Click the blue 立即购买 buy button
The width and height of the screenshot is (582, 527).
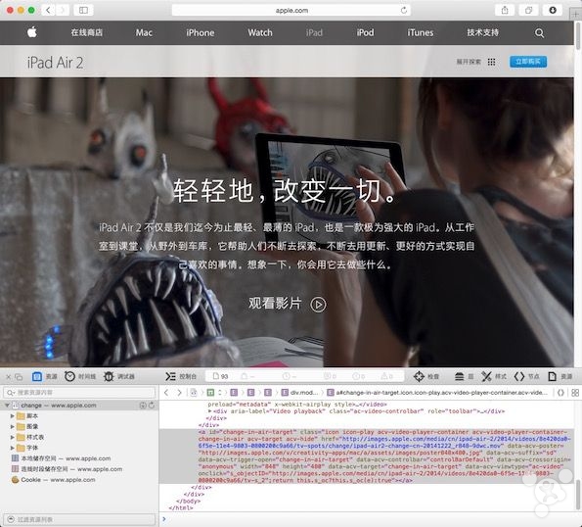click(x=528, y=62)
